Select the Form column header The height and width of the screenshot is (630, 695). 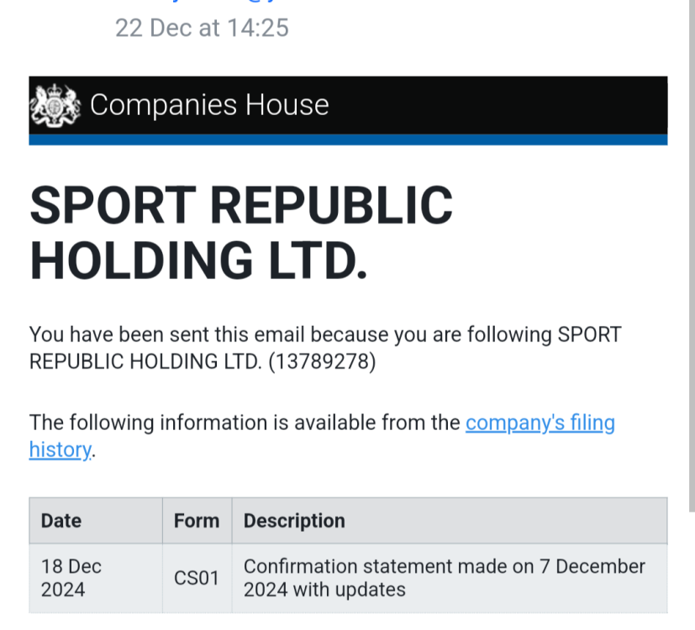click(197, 521)
